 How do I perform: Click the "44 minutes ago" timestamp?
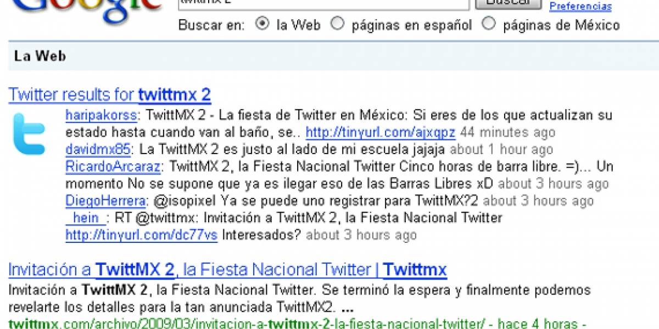coord(507,133)
